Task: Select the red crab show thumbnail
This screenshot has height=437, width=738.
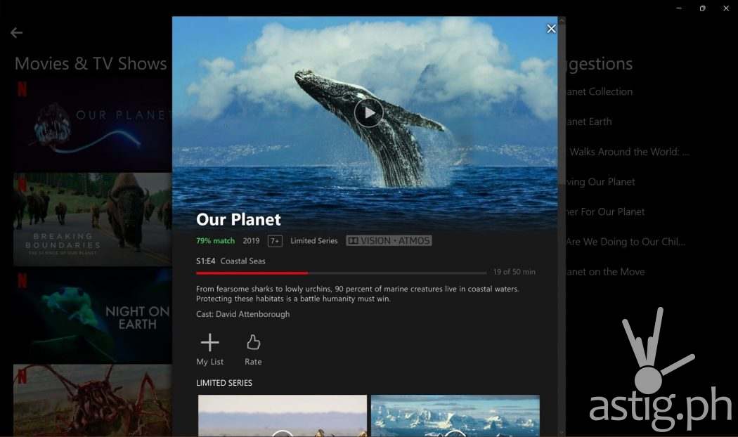Action: (93, 400)
